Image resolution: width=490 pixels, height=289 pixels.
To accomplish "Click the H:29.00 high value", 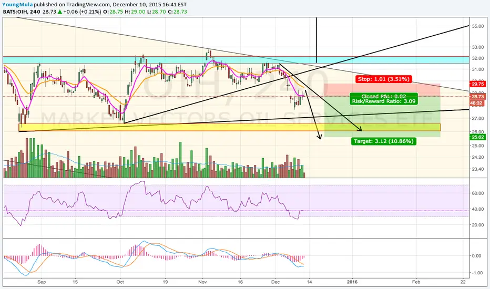I will pos(135,12).
